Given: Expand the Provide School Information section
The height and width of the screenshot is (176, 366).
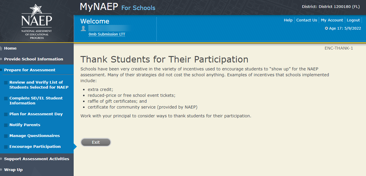Looking at the screenshot, I should [33, 59].
